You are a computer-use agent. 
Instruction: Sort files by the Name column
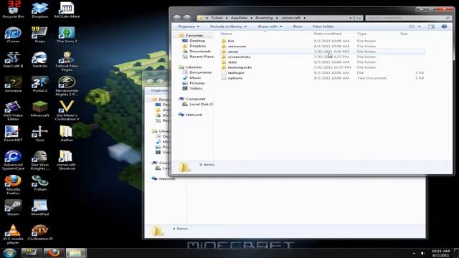pyautogui.click(x=226, y=34)
